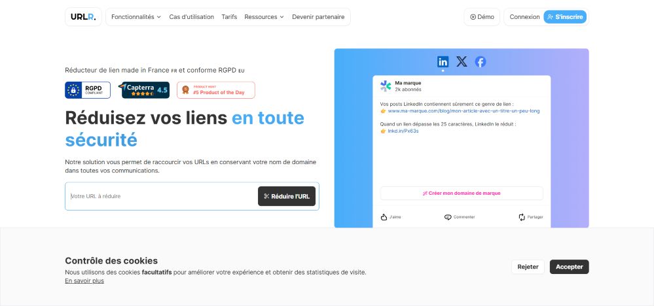The image size is (654, 306).
Task: Click the Partager repost icon
Action: (x=522, y=217)
